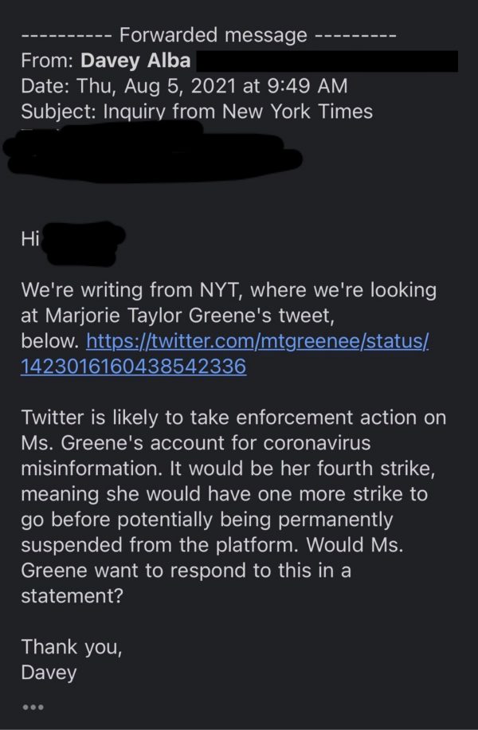Image resolution: width=478 pixels, height=730 pixels.
Task: Select sender name Davey Alba
Action: click(134, 61)
